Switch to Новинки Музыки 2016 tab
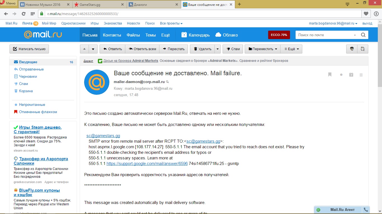Screen dimensions: 382x214 [x=45, y=4]
